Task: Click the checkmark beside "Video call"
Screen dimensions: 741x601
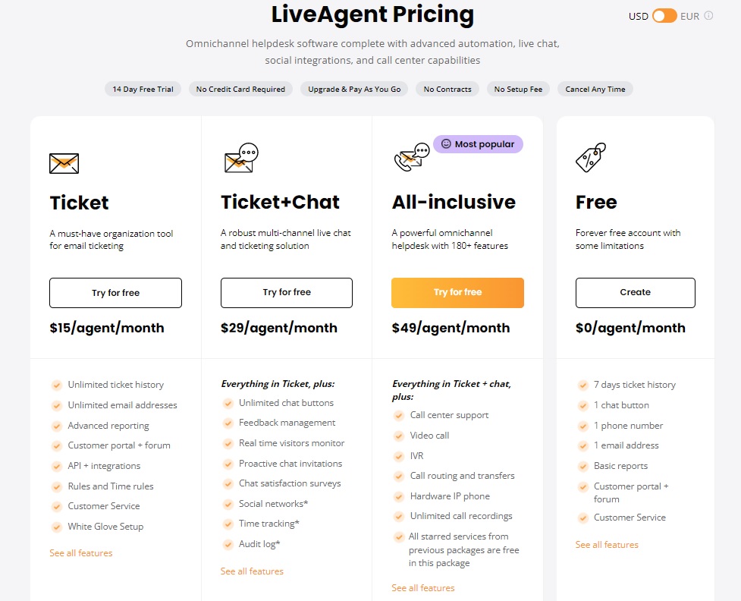Action: 399,436
